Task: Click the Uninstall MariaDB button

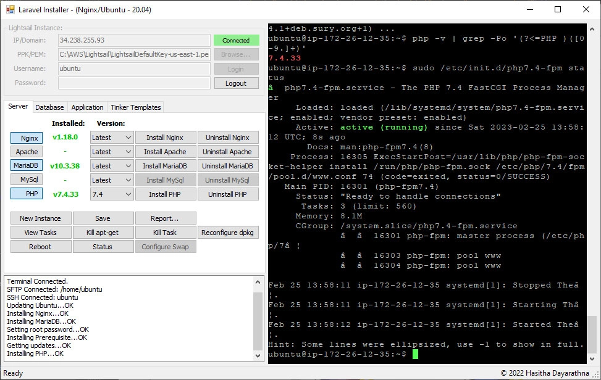Action: (228, 166)
